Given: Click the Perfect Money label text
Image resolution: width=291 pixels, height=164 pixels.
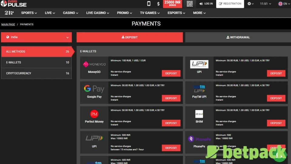Looking at the screenshot, I should (x=94, y=121).
